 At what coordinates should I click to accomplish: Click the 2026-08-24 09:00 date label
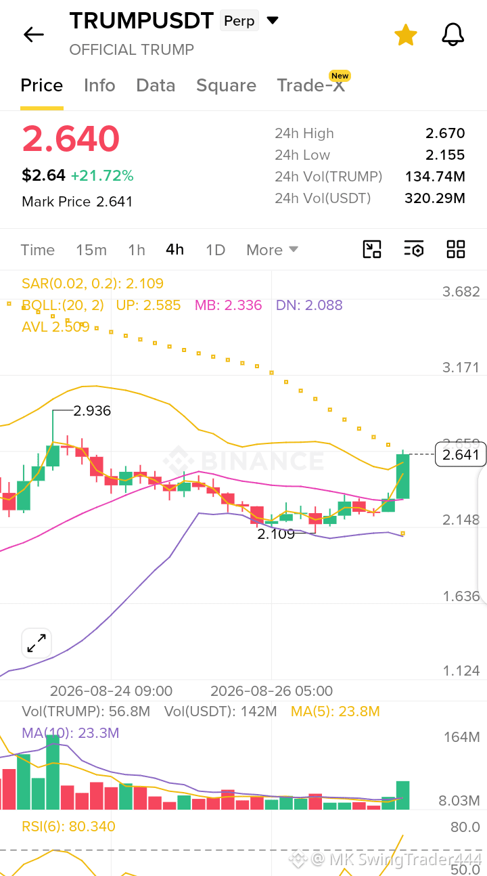(111, 691)
